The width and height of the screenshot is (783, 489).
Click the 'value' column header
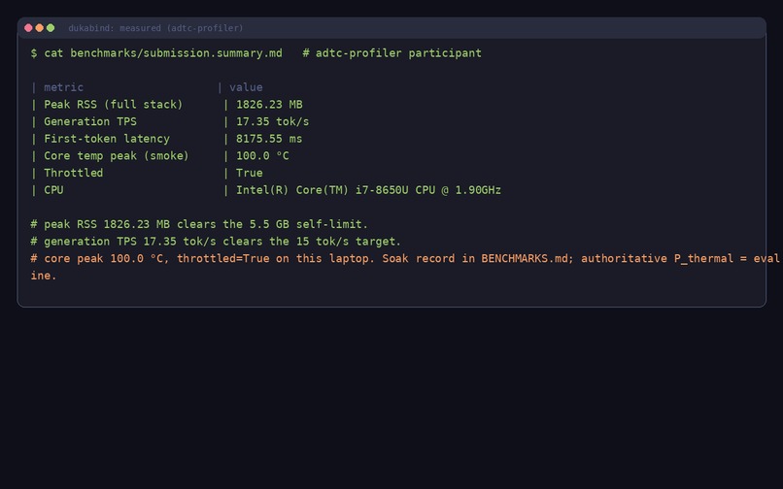click(246, 87)
